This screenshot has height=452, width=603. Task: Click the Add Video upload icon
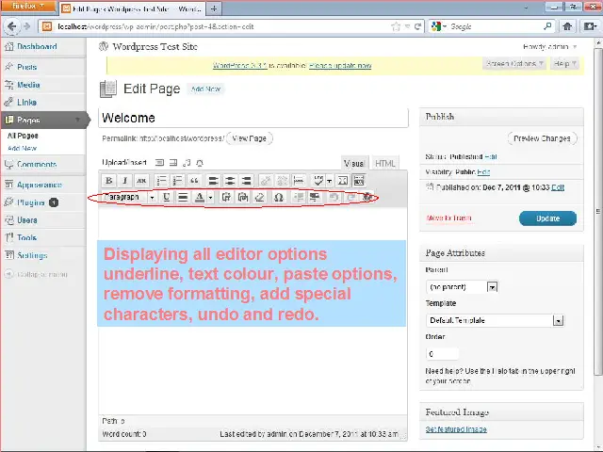pos(173,163)
